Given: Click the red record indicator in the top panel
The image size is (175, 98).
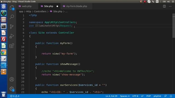Looking at the screenshot, I should point(145,2).
